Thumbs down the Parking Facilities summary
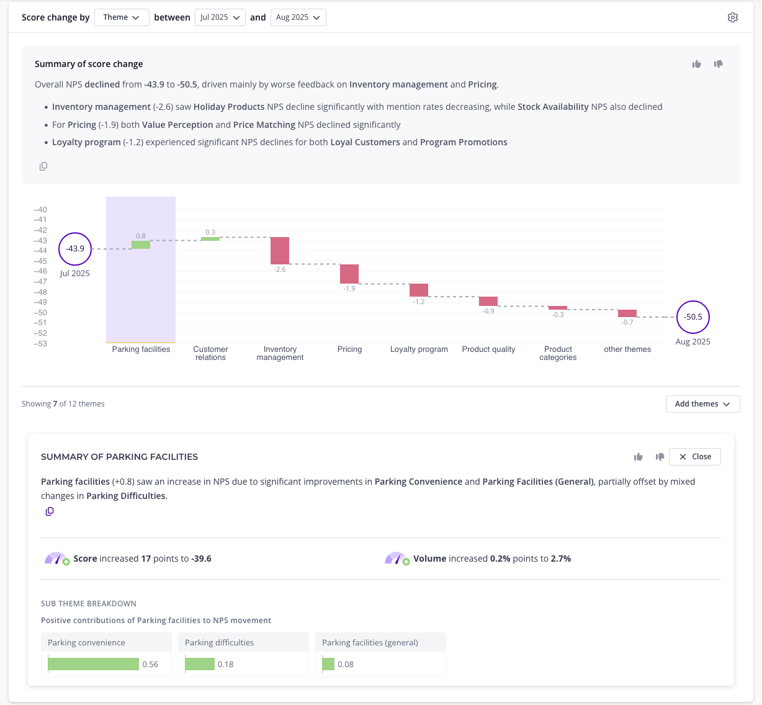 click(x=660, y=457)
